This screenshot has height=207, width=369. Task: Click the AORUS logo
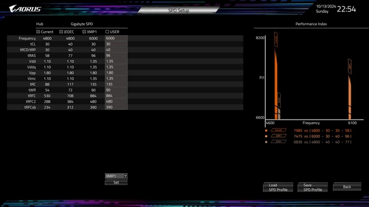(x=25, y=9)
